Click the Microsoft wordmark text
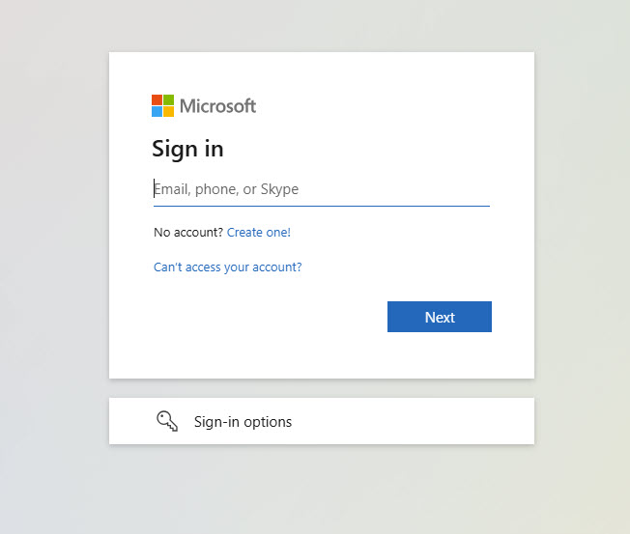This screenshot has height=534, width=630. [x=217, y=106]
